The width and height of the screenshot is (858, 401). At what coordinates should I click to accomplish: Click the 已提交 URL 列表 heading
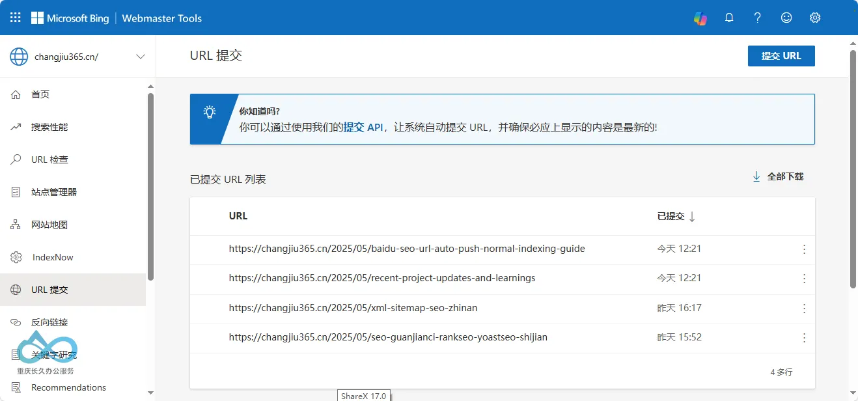(x=228, y=179)
